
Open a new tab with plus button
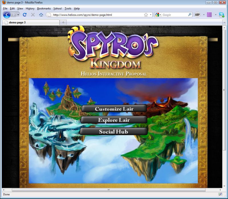click(63, 23)
